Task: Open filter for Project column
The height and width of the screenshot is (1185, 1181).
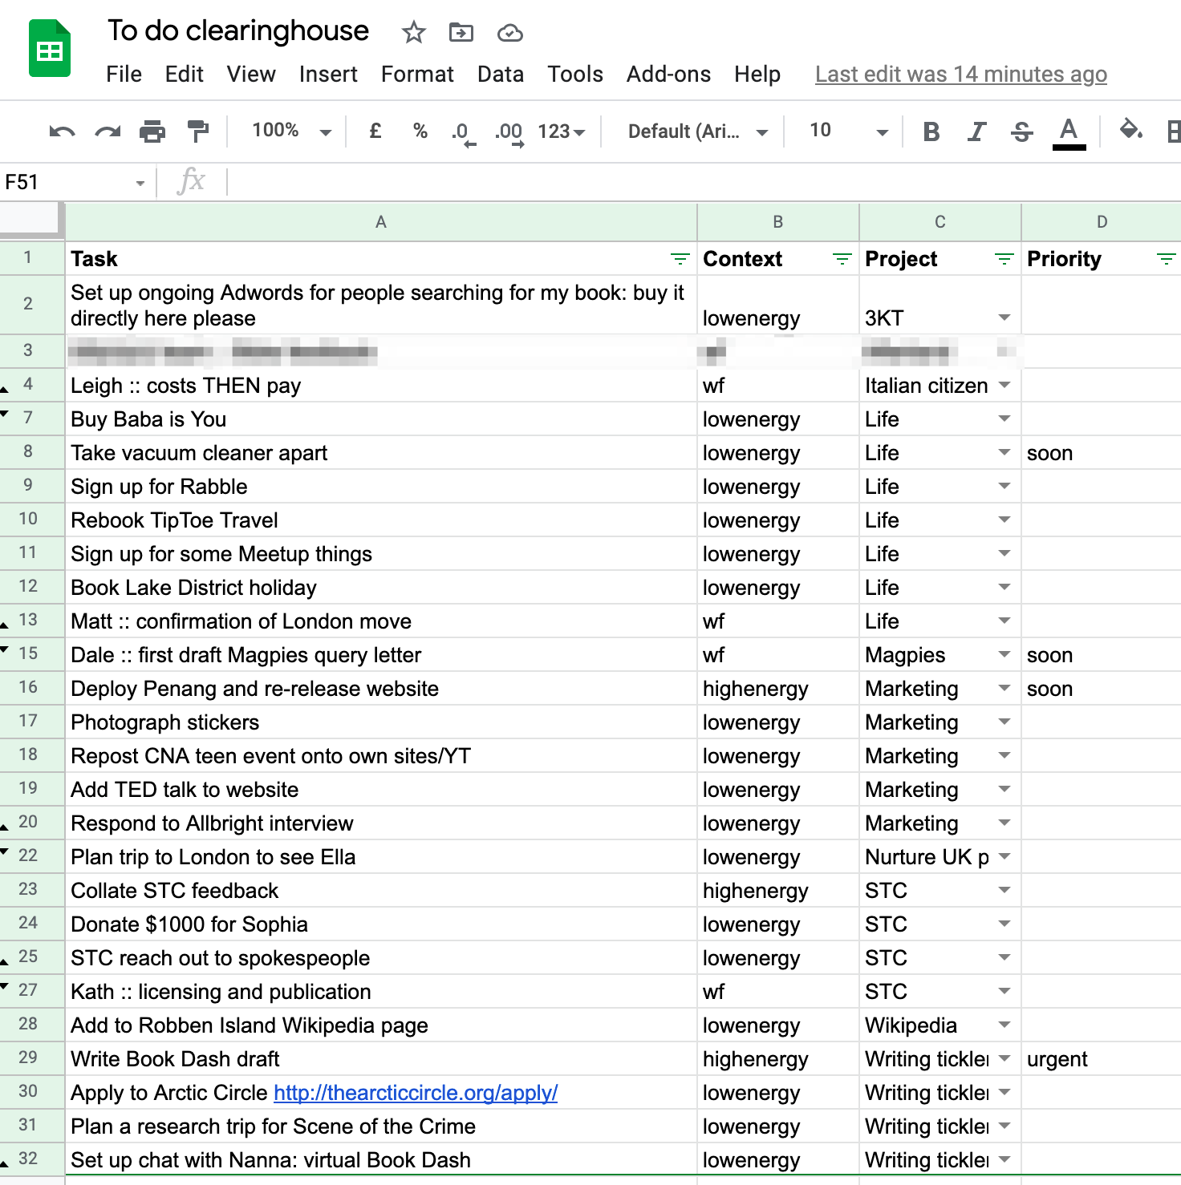Action: [1004, 259]
